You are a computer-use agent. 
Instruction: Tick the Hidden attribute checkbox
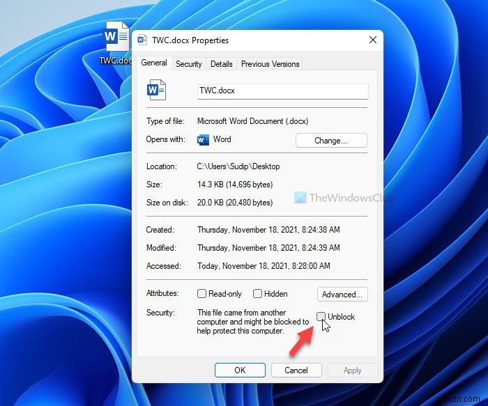(257, 293)
